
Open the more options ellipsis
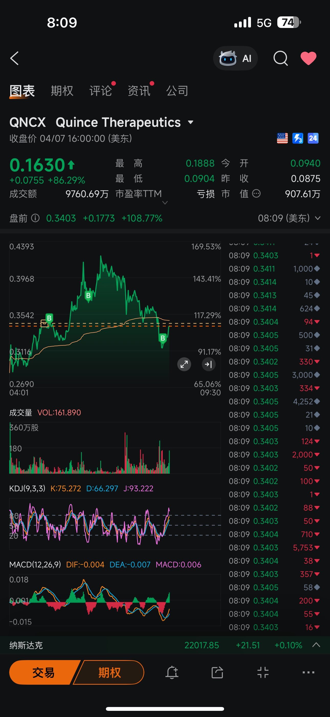pyautogui.click(x=308, y=673)
